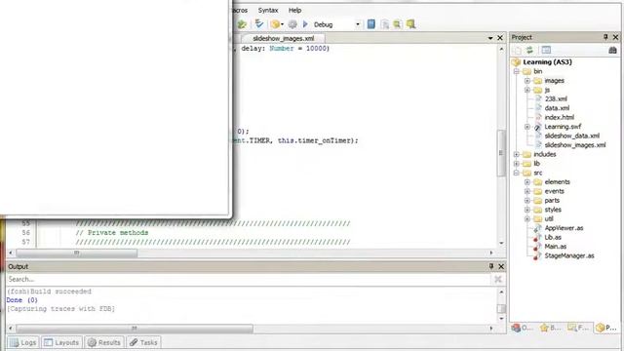Collapse the src folder

point(516,173)
